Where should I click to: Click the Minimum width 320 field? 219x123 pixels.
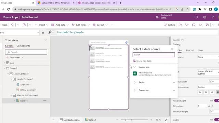214,81
